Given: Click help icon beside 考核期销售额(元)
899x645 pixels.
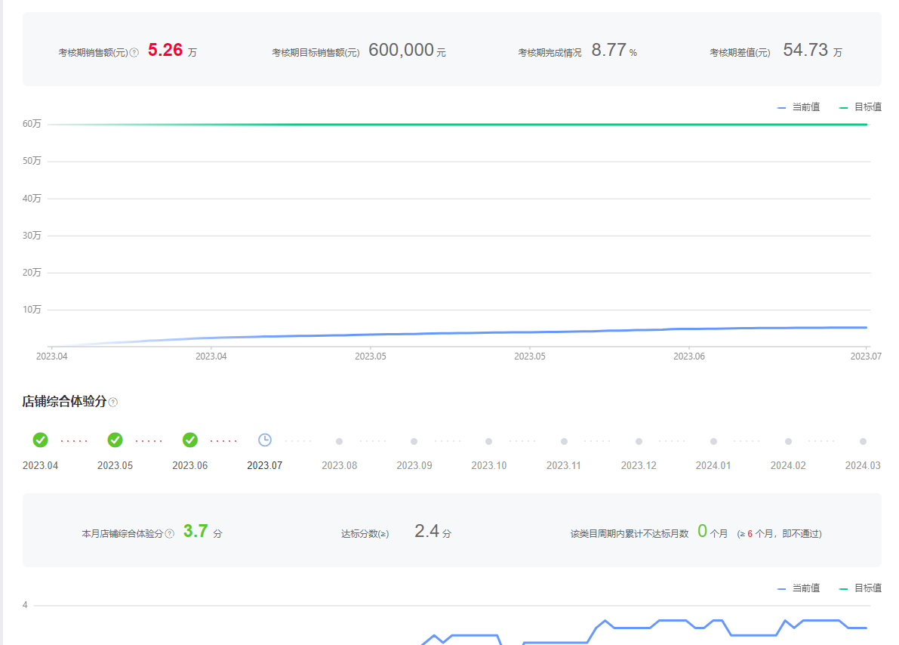Looking at the screenshot, I should [x=134, y=53].
